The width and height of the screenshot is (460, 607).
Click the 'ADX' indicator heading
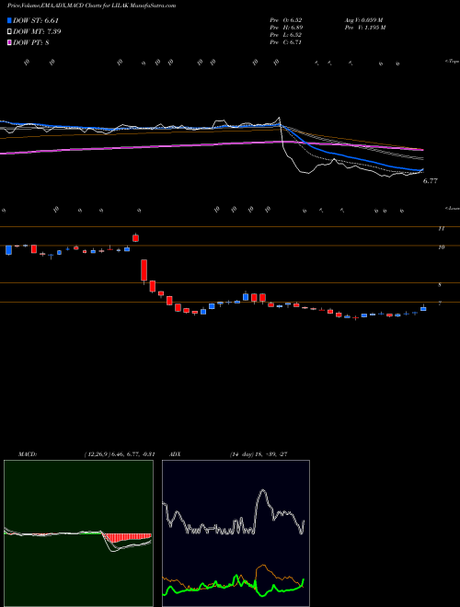point(176,454)
